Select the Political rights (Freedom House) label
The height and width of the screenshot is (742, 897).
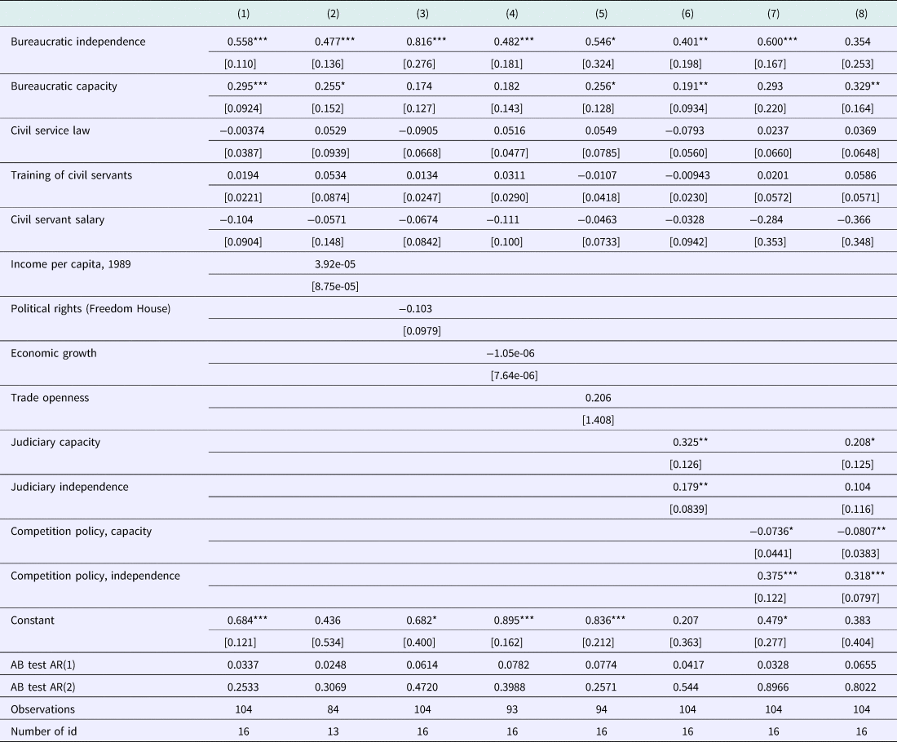tap(90, 308)
